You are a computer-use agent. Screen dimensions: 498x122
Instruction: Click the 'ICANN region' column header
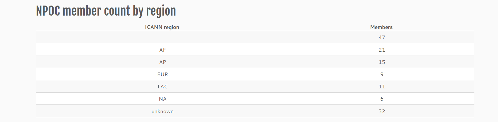162,27
